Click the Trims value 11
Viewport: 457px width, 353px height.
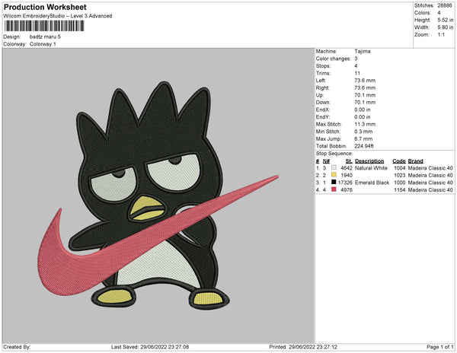tap(357, 73)
